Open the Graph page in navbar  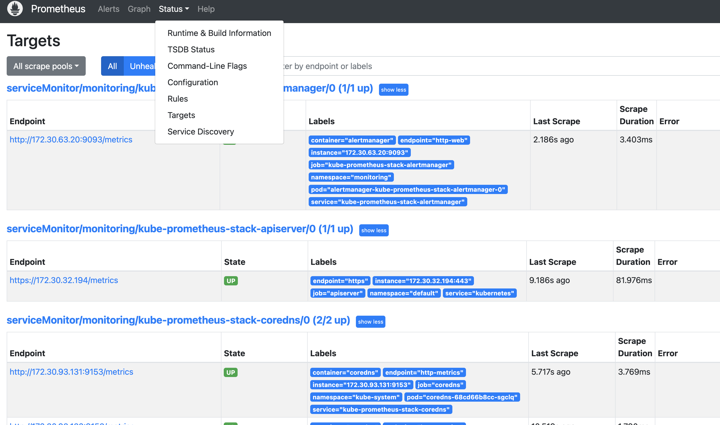(139, 9)
